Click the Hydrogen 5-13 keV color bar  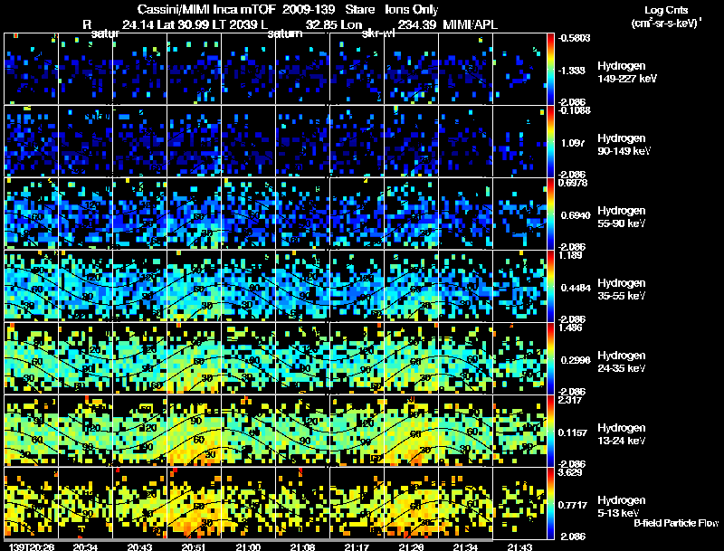tap(553, 502)
